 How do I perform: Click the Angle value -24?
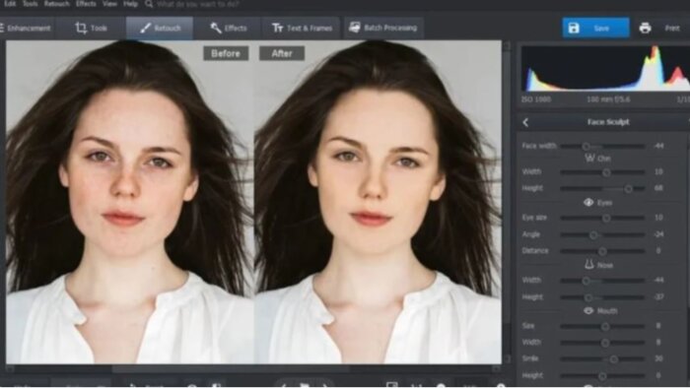[658, 234]
